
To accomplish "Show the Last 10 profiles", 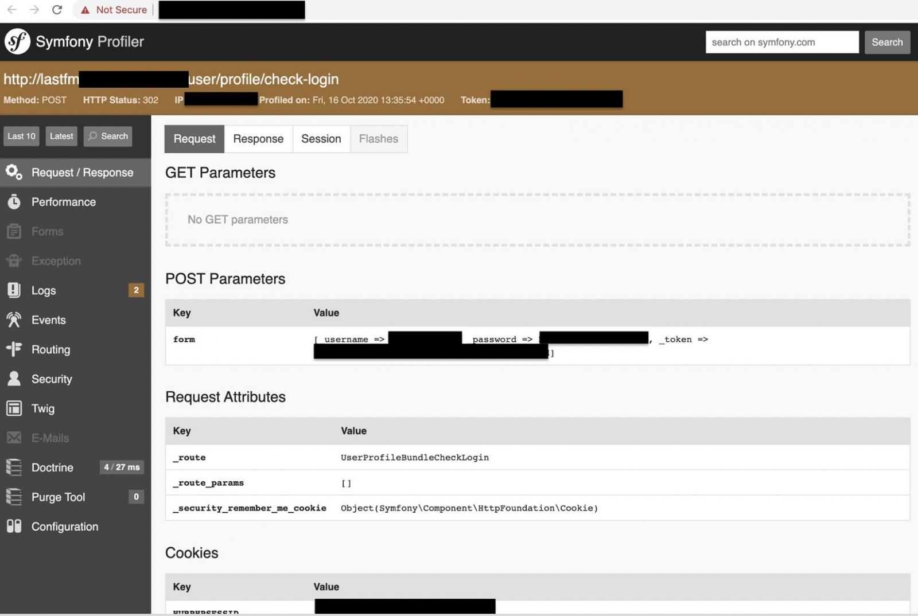I will [x=21, y=136].
